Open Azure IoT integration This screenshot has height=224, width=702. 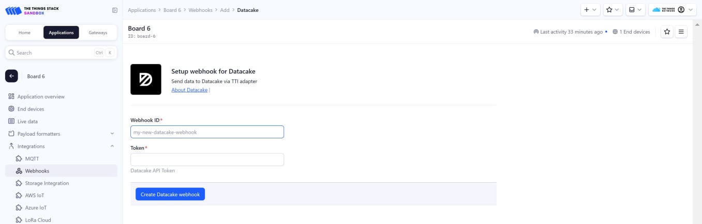pos(36,207)
